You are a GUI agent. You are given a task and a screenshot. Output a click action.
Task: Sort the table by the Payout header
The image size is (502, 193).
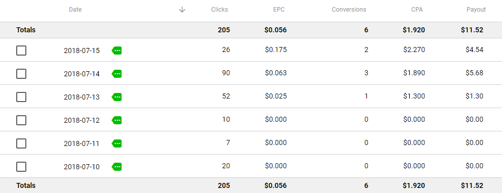[476, 10]
